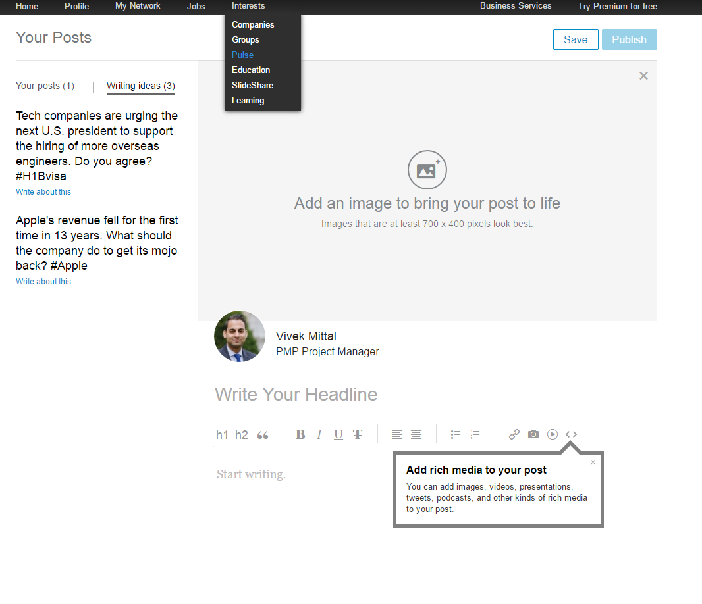Image resolution: width=702 pixels, height=604 pixels.
Task: Open Home in the navigation bar
Action: pyautogui.click(x=27, y=7)
